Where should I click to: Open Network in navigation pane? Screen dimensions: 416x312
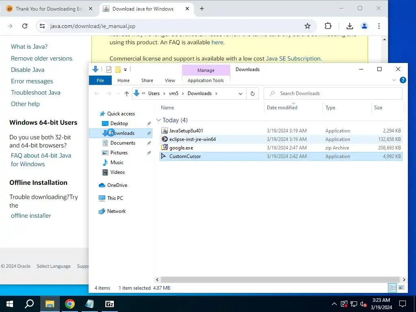[x=116, y=211]
